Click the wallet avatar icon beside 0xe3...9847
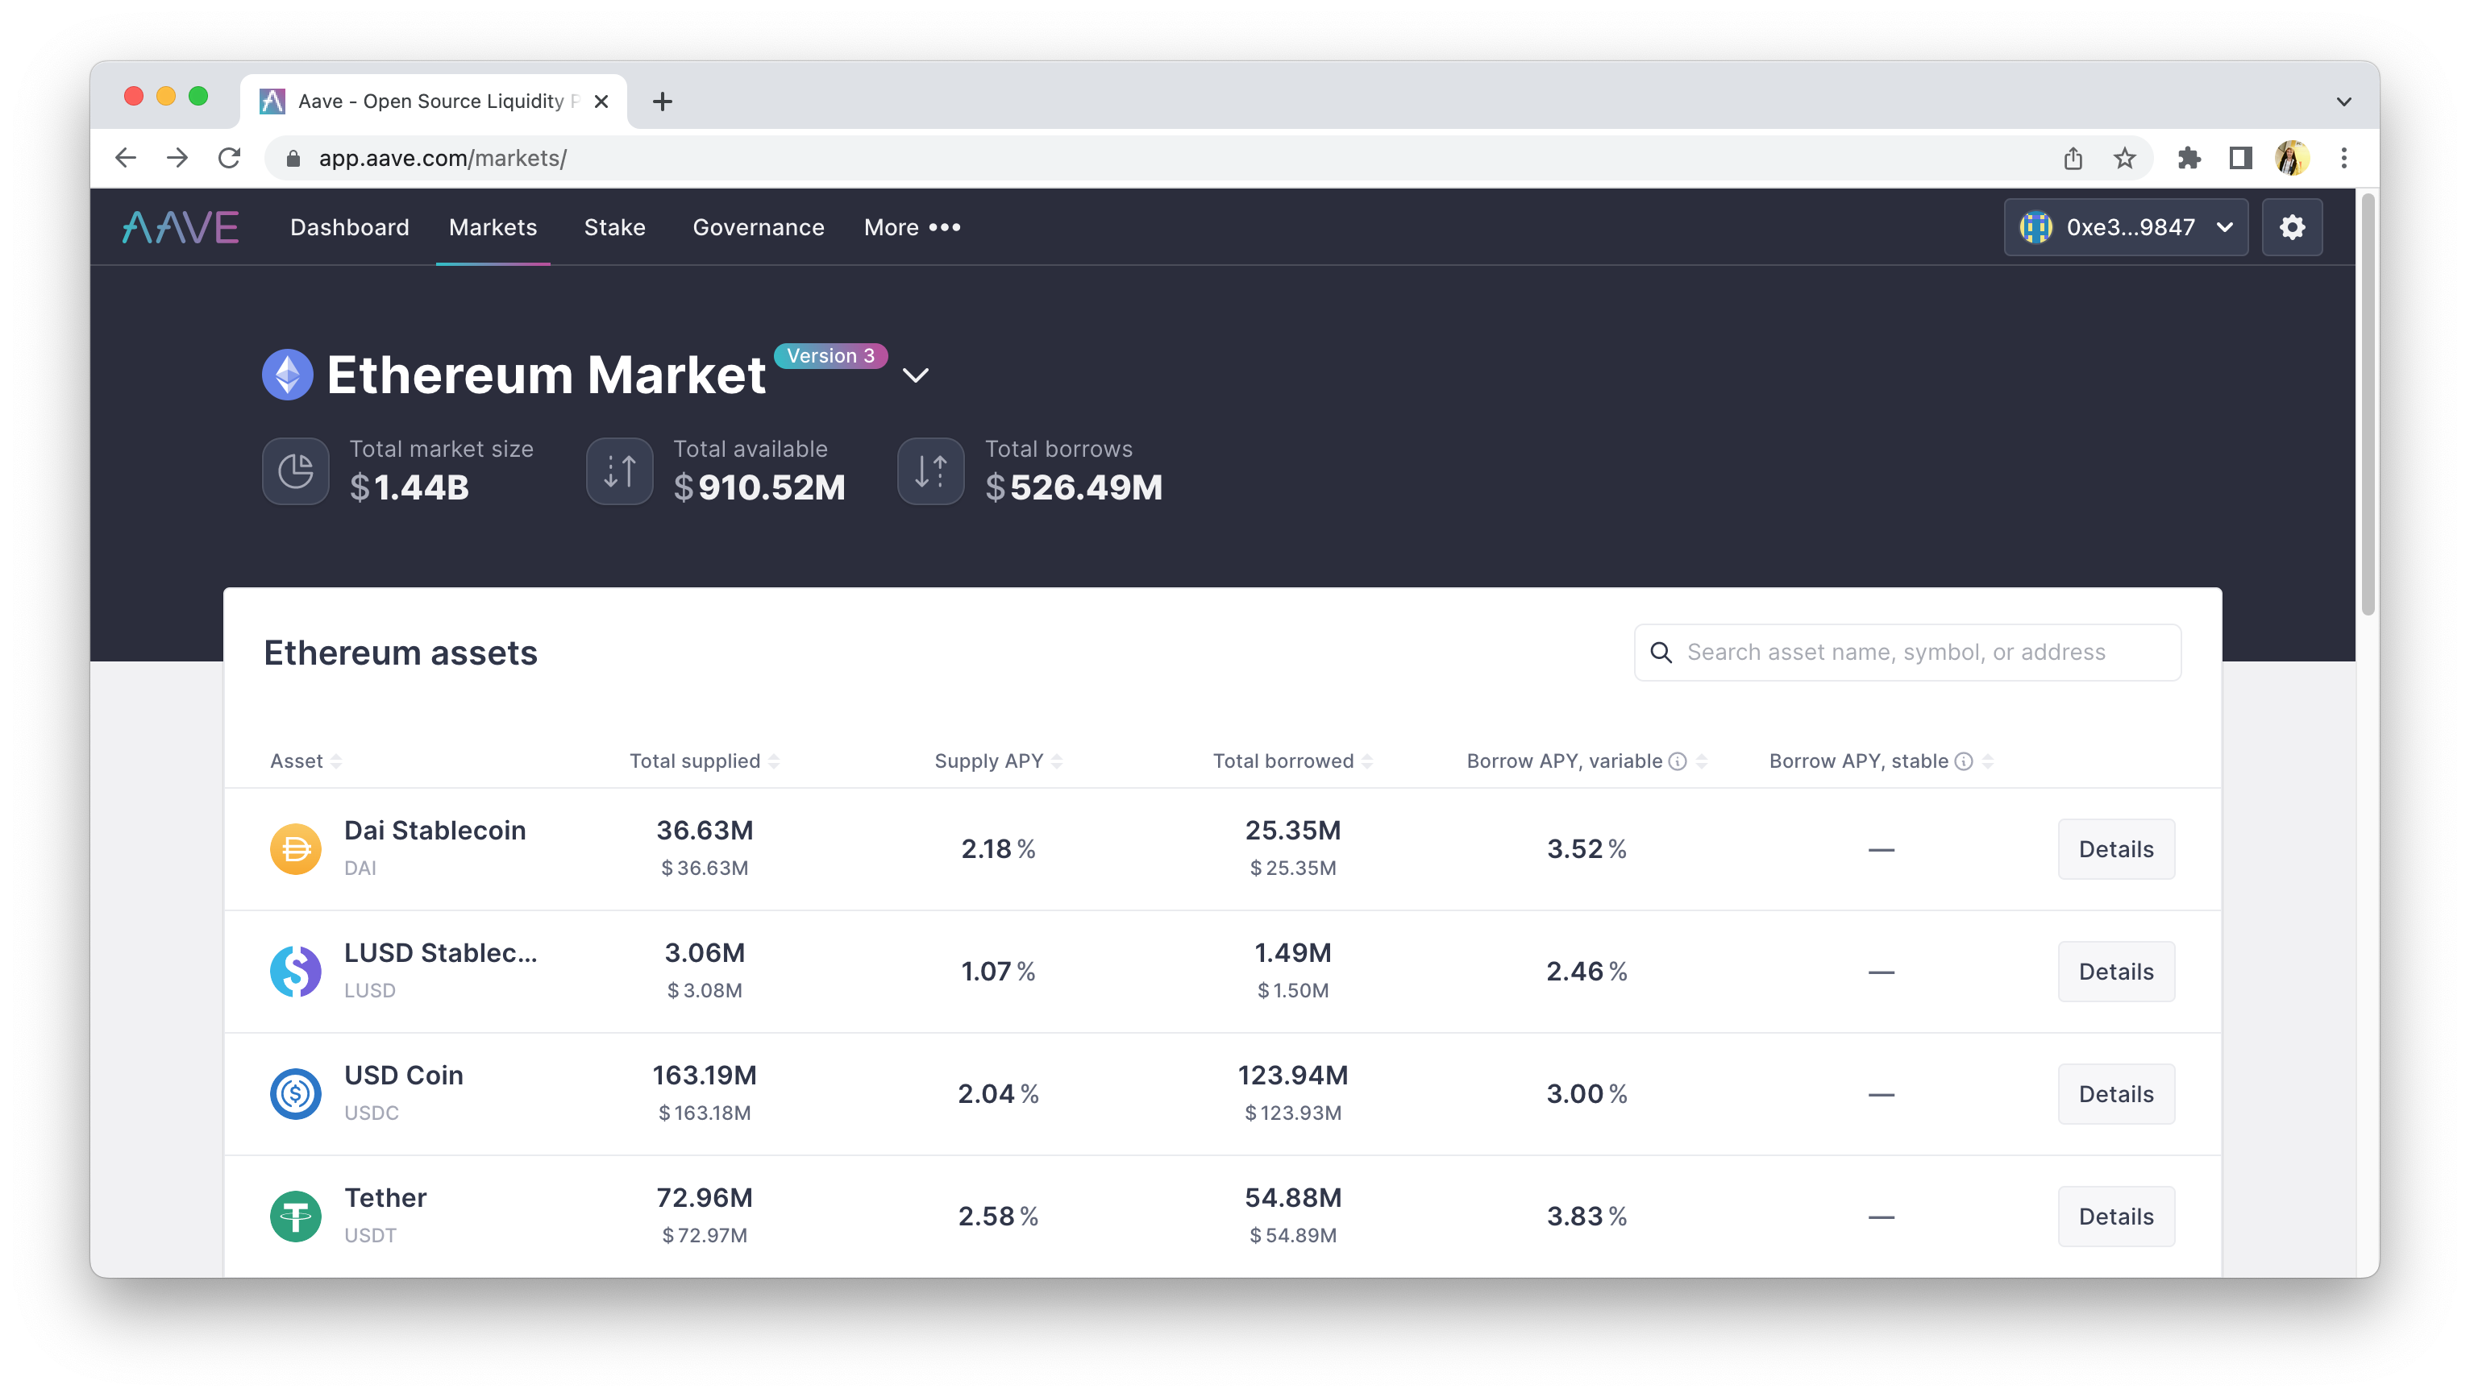 coord(2035,227)
